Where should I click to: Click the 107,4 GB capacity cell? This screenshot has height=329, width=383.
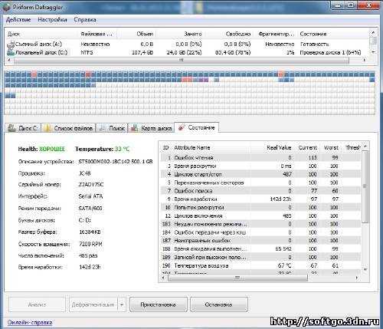142,52
